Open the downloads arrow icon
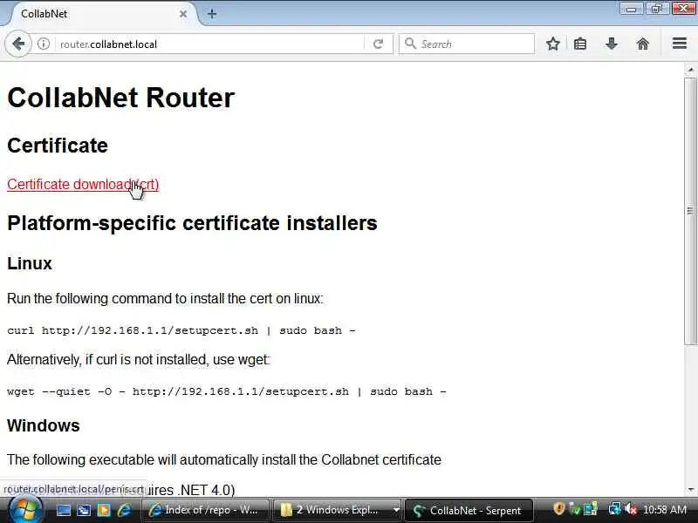The height and width of the screenshot is (523, 698). 612,44
